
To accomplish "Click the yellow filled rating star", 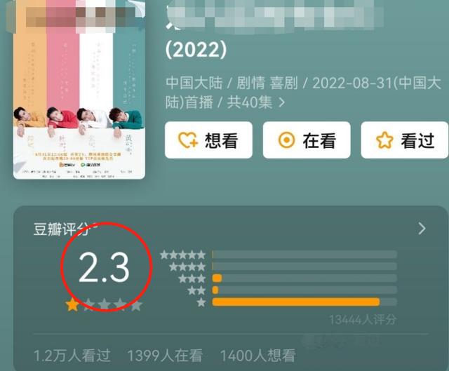I will (72, 304).
